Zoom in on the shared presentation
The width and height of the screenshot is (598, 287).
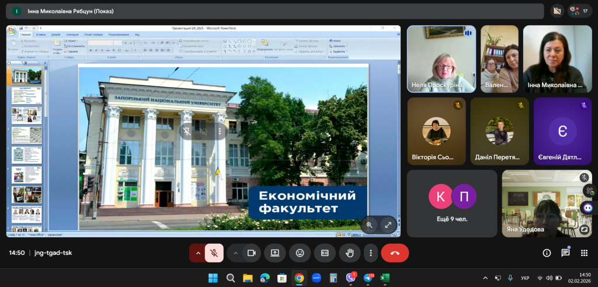(x=369, y=224)
